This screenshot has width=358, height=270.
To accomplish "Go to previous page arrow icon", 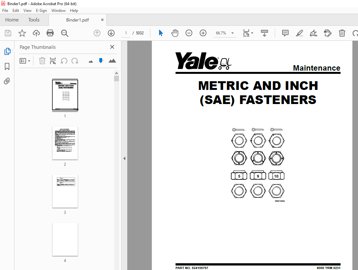I will click(x=97, y=33).
